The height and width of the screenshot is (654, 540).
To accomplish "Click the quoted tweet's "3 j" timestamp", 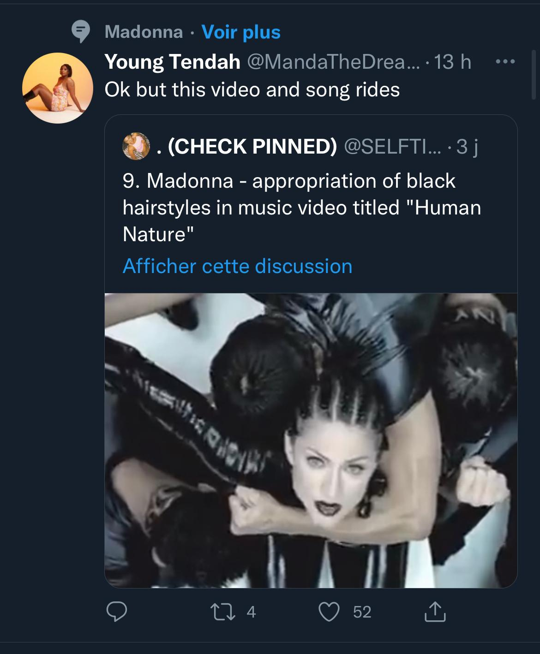I will tap(467, 146).
